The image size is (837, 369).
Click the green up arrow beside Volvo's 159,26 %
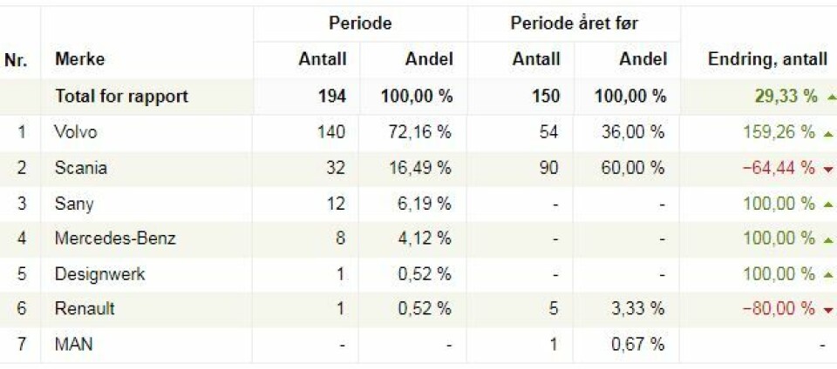click(827, 132)
